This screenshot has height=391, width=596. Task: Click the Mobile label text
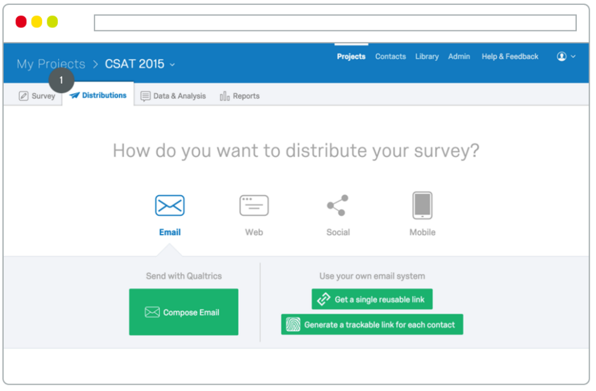point(422,232)
